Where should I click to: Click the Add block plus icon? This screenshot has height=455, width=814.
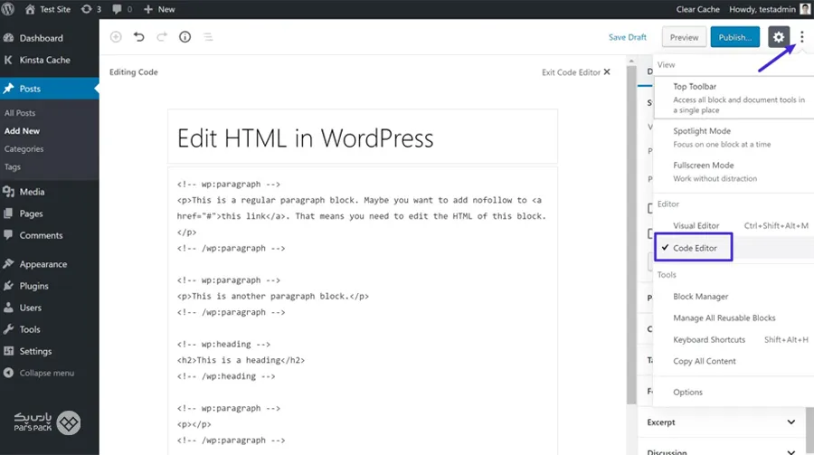(116, 37)
